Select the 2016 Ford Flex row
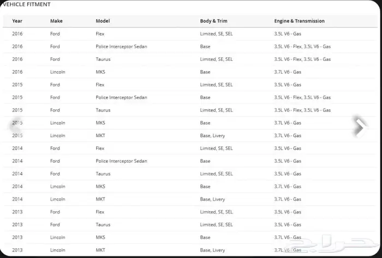382x258 pixels. tap(190, 34)
